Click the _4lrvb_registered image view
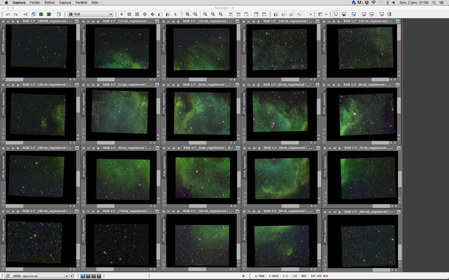This screenshot has height=280, width=449. [123, 179]
